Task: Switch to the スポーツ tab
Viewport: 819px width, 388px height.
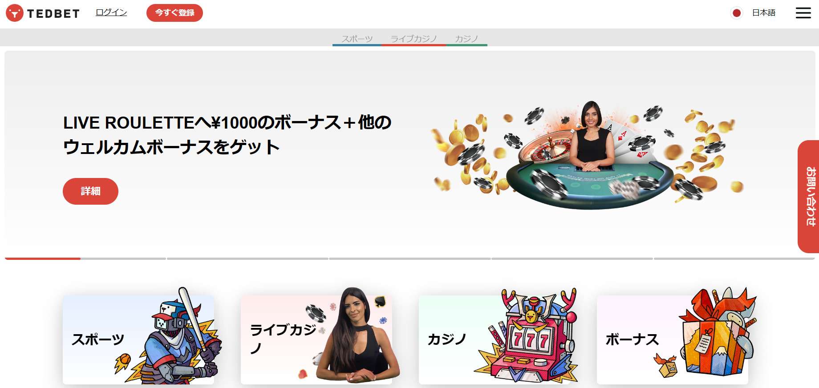Action: coord(357,39)
